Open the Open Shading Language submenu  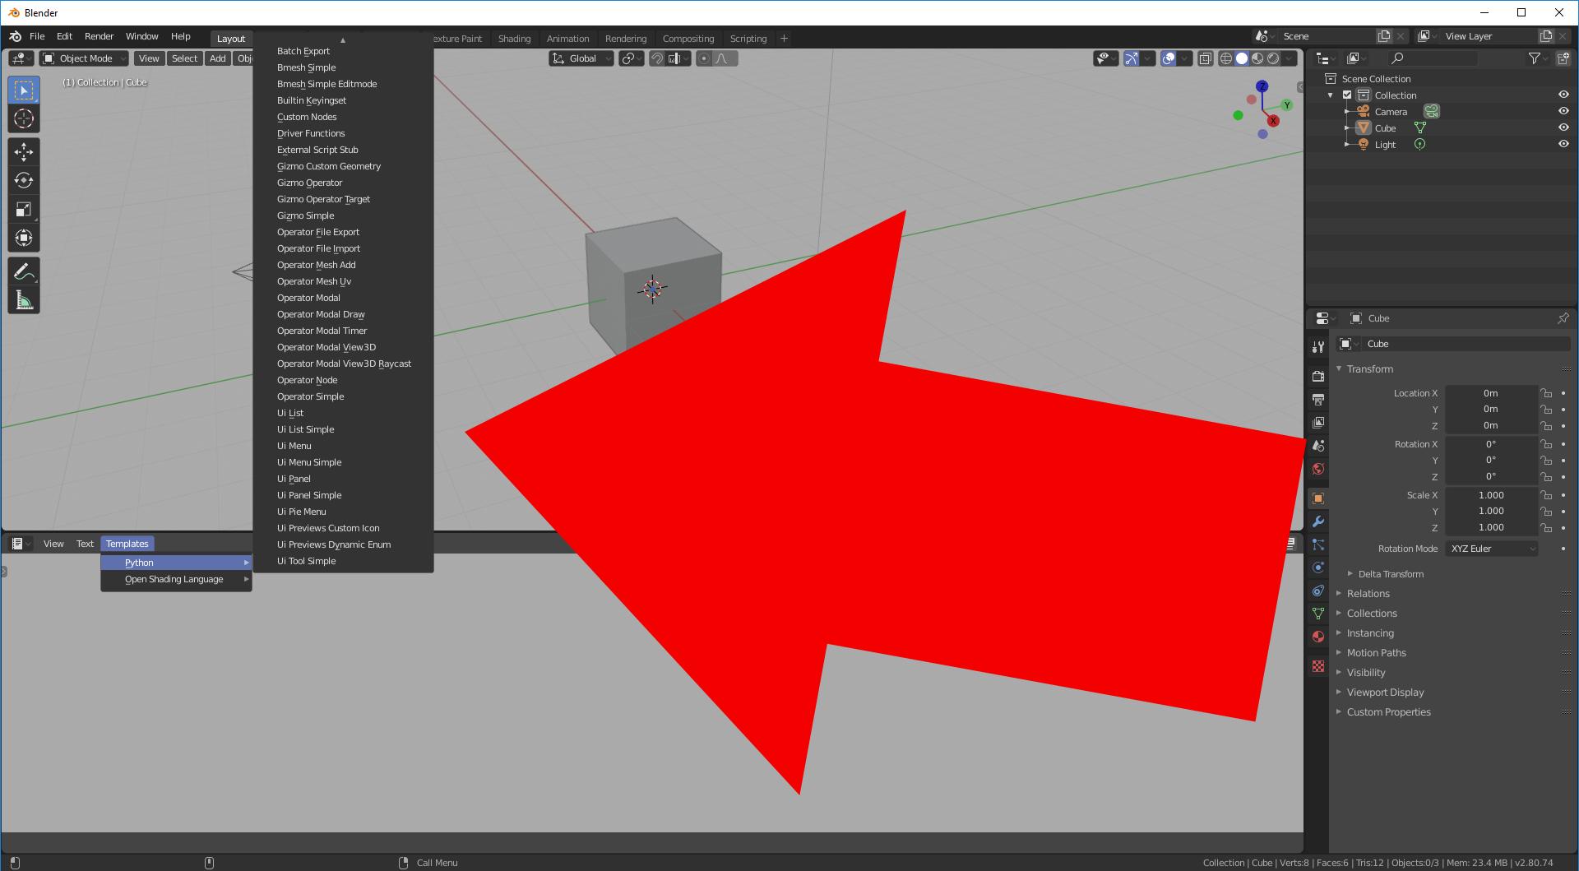176,579
